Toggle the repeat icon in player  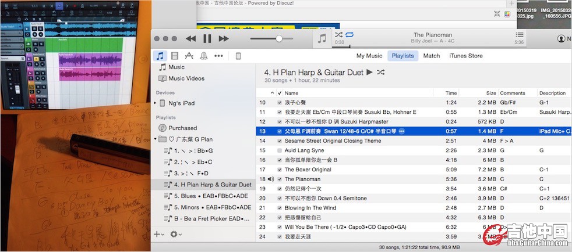click(349, 35)
